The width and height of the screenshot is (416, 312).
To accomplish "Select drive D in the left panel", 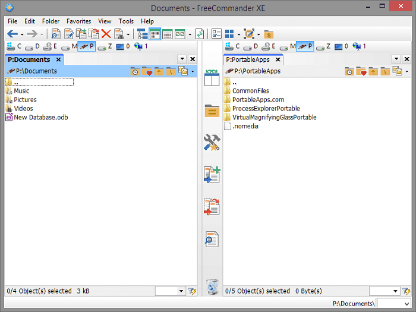I will [32, 46].
